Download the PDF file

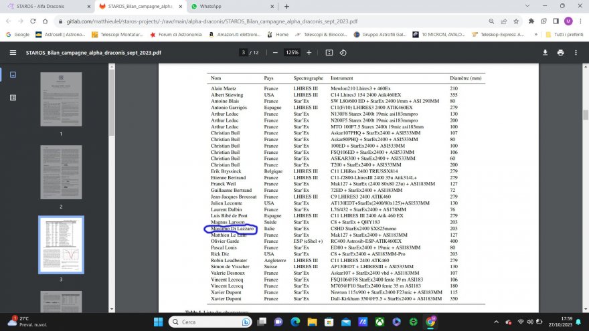pos(544,52)
